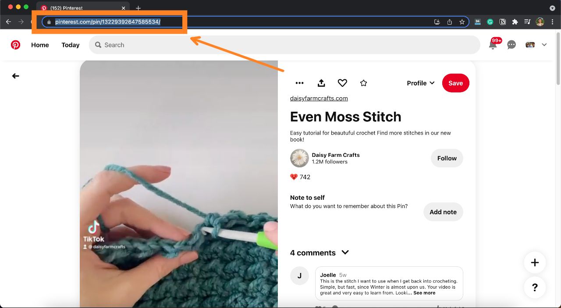
Task: Open the Today tab
Action: pos(71,45)
